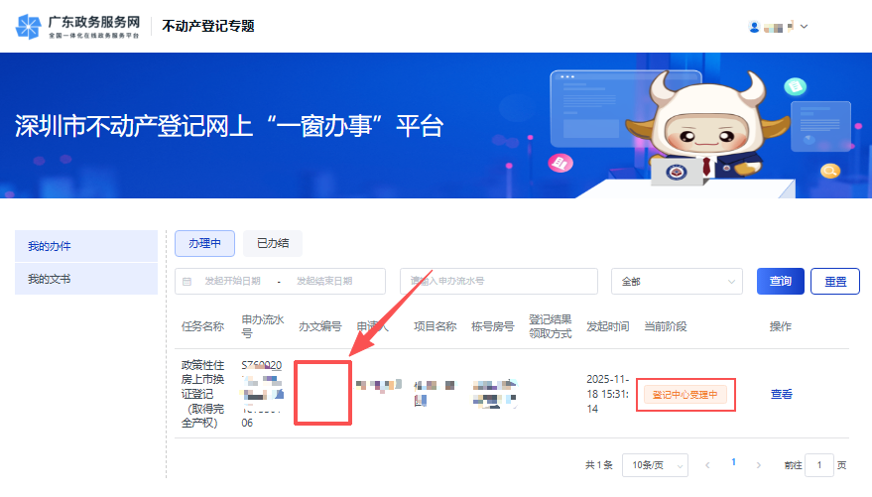Open 我的办件 in the sidebar
This screenshot has width=872, height=497.
pyautogui.click(x=86, y=246)
